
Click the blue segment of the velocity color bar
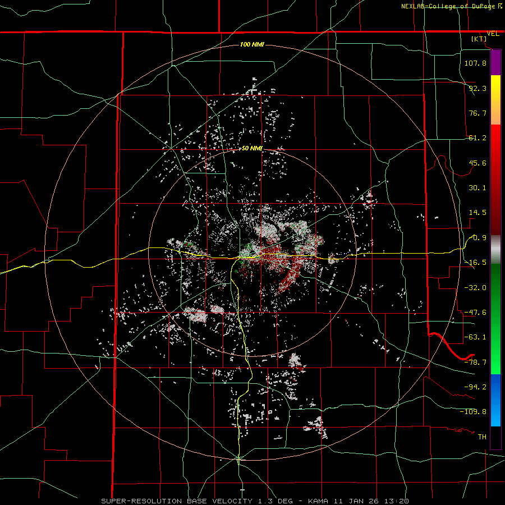coord(495,400)
